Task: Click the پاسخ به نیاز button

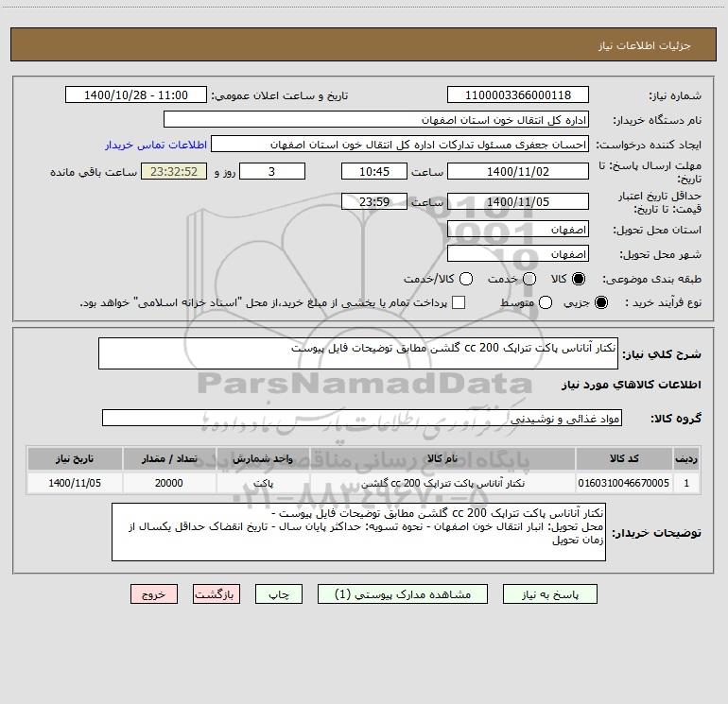Action: [x=550, y=594]
